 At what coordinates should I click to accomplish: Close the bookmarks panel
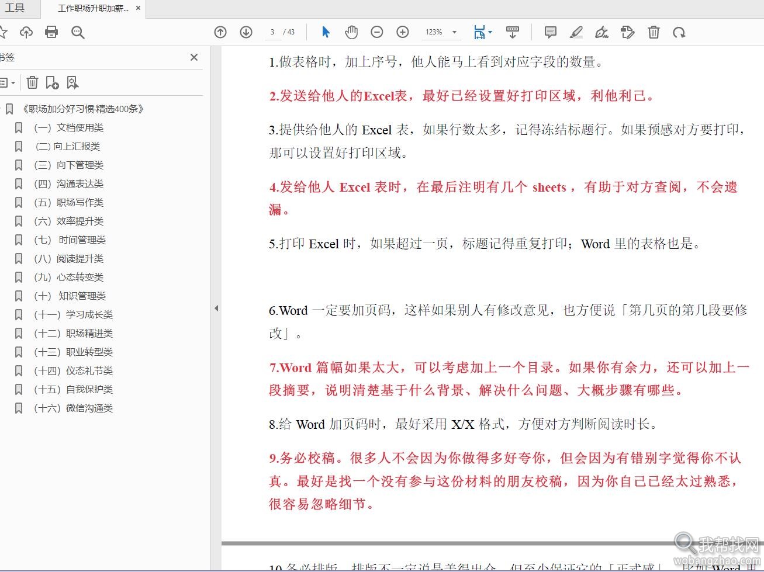click(194, 57)
